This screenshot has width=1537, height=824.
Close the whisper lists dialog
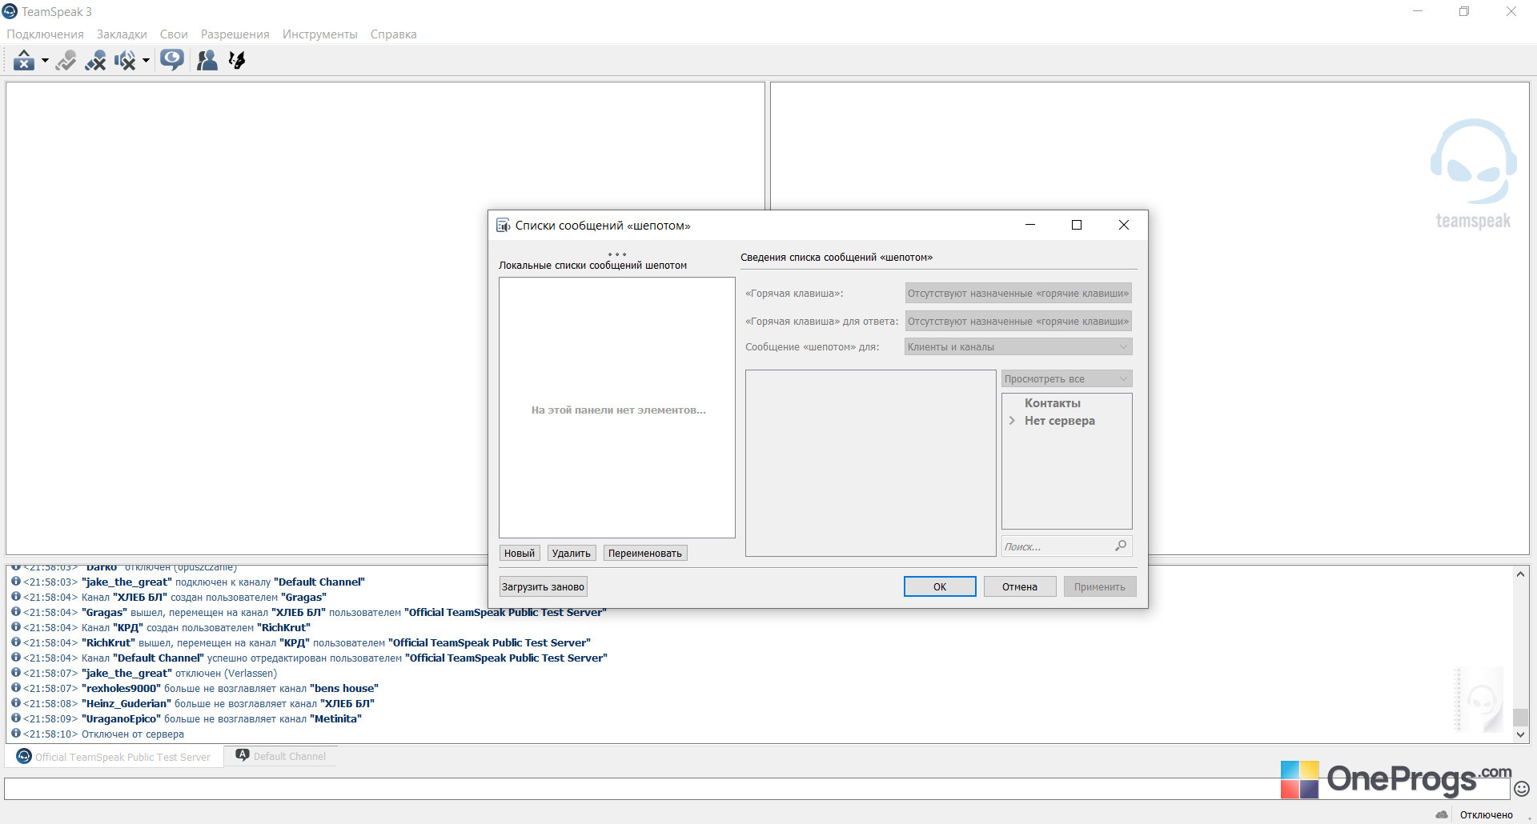point(1124,225)
